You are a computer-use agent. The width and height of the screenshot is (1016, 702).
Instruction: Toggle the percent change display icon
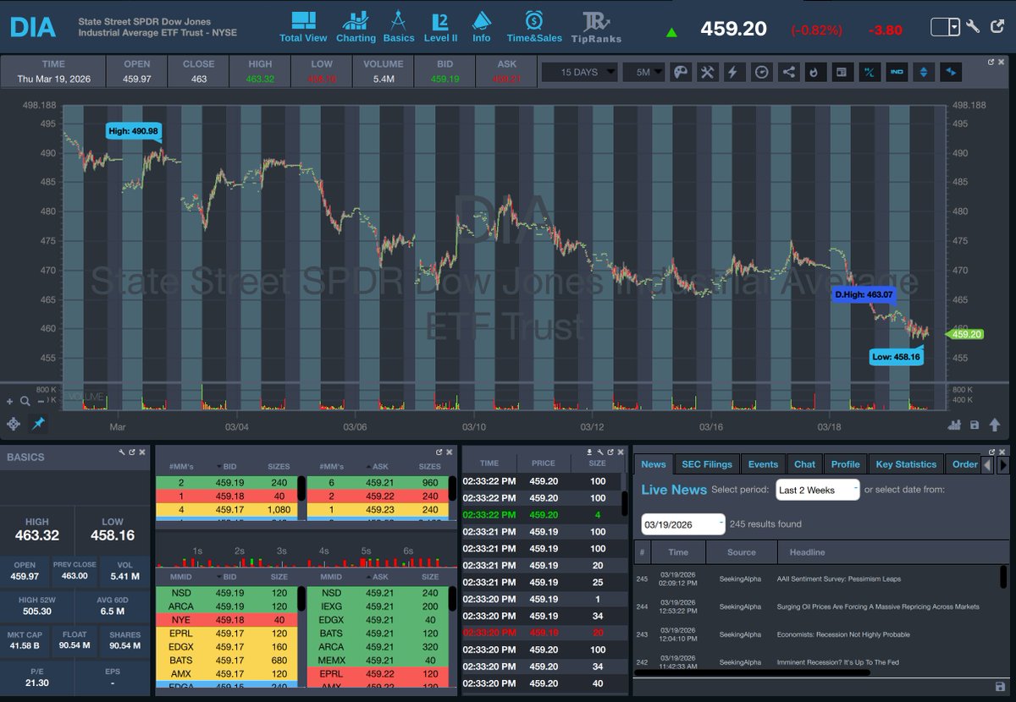point(870,72)
